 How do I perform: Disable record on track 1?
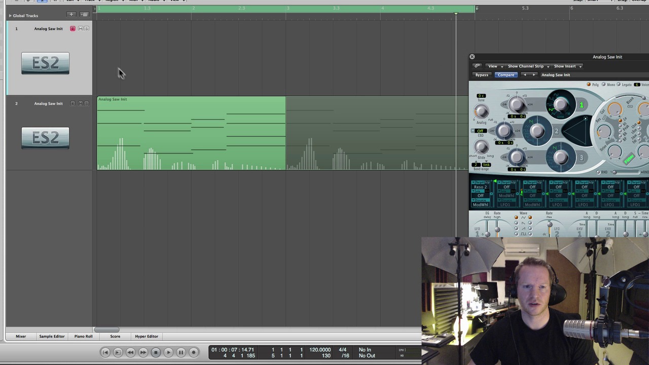[73, 29]
